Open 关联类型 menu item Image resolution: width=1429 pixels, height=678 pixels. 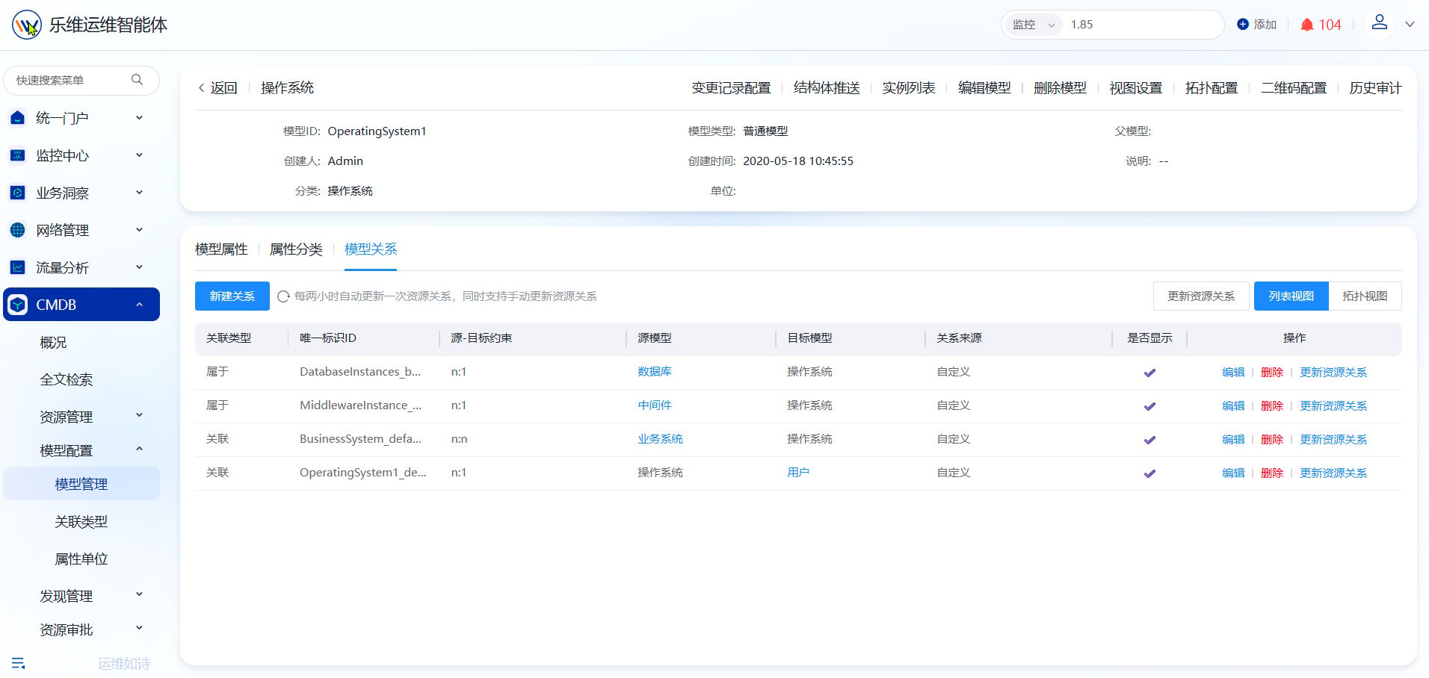pyautogui.click(x=81, y=521)
